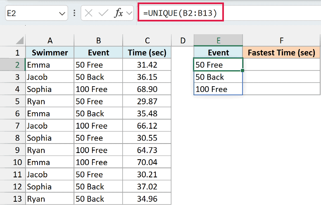
Task: Select time value 34.96
Action: (x=147, y=199)
